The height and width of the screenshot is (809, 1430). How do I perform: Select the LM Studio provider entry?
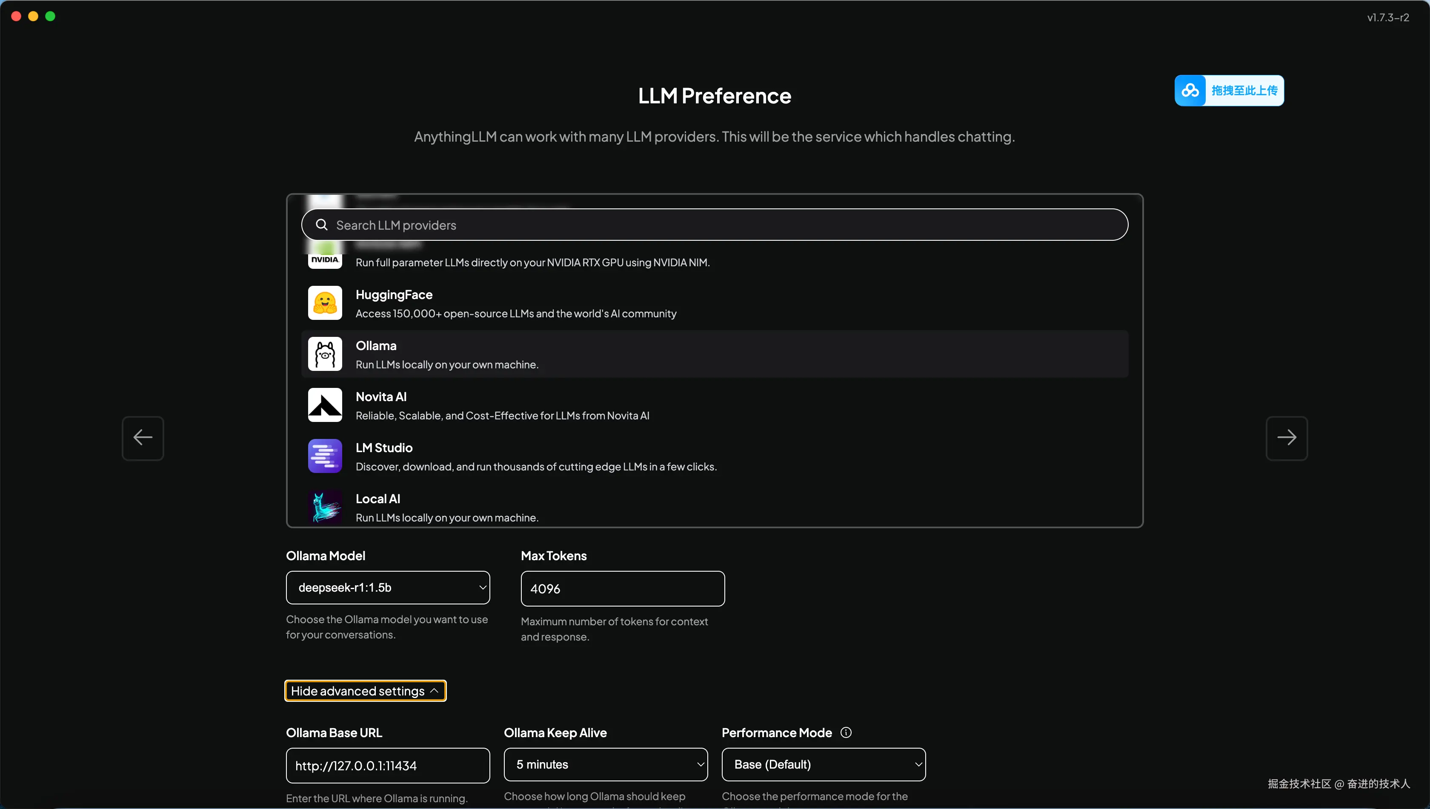tap(715, 456)
